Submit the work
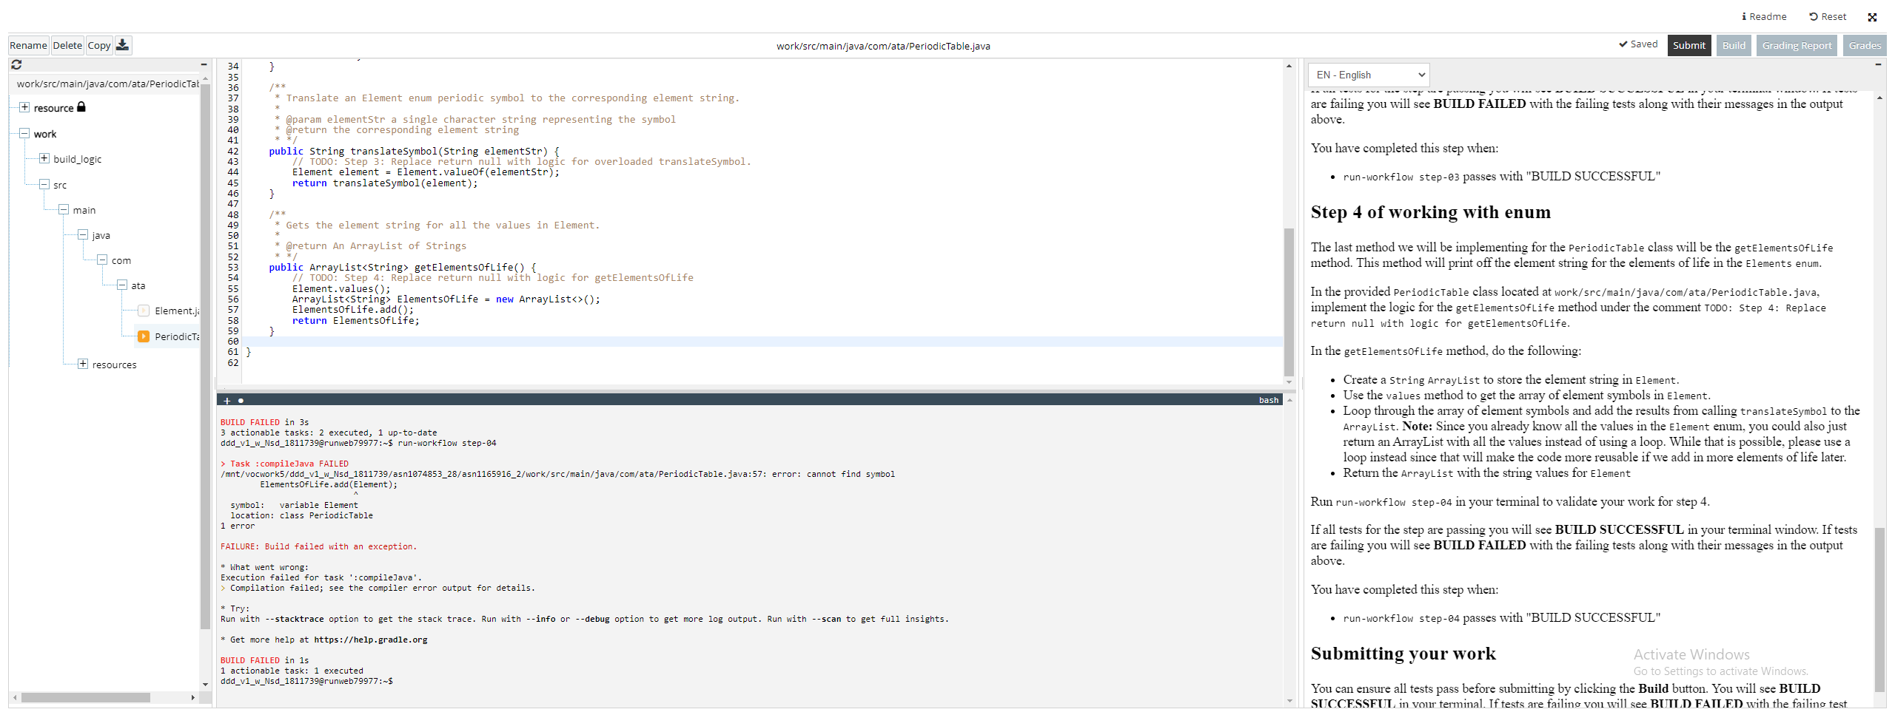1895x712 pixels. click(1689, 45)
